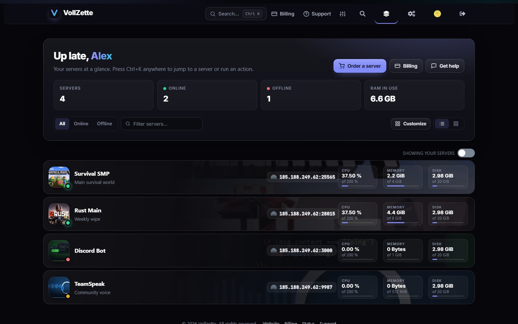Click the Survival SMP Minecraft thumbnail
Viewport: 518px width, 324px height.
pos(59,177)
